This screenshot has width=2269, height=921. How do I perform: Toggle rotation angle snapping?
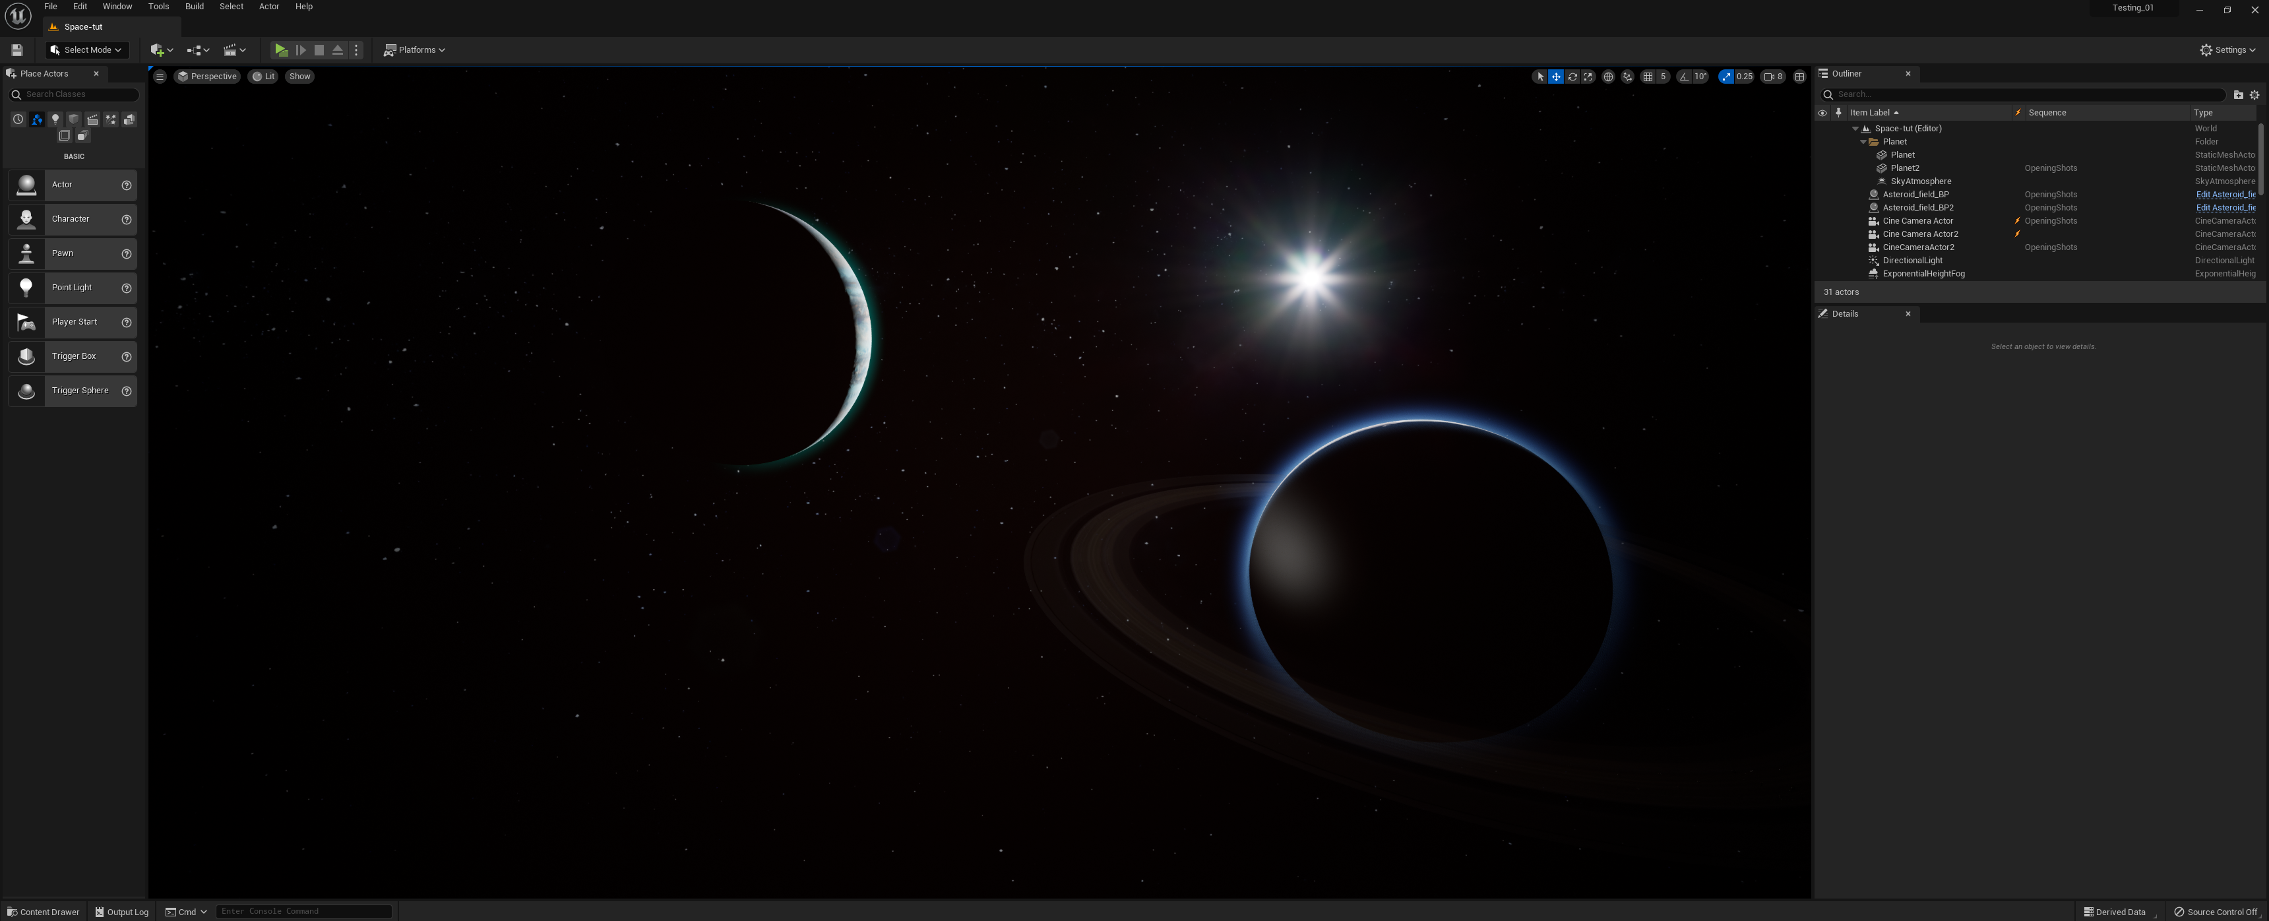(x=1684, y=77)
